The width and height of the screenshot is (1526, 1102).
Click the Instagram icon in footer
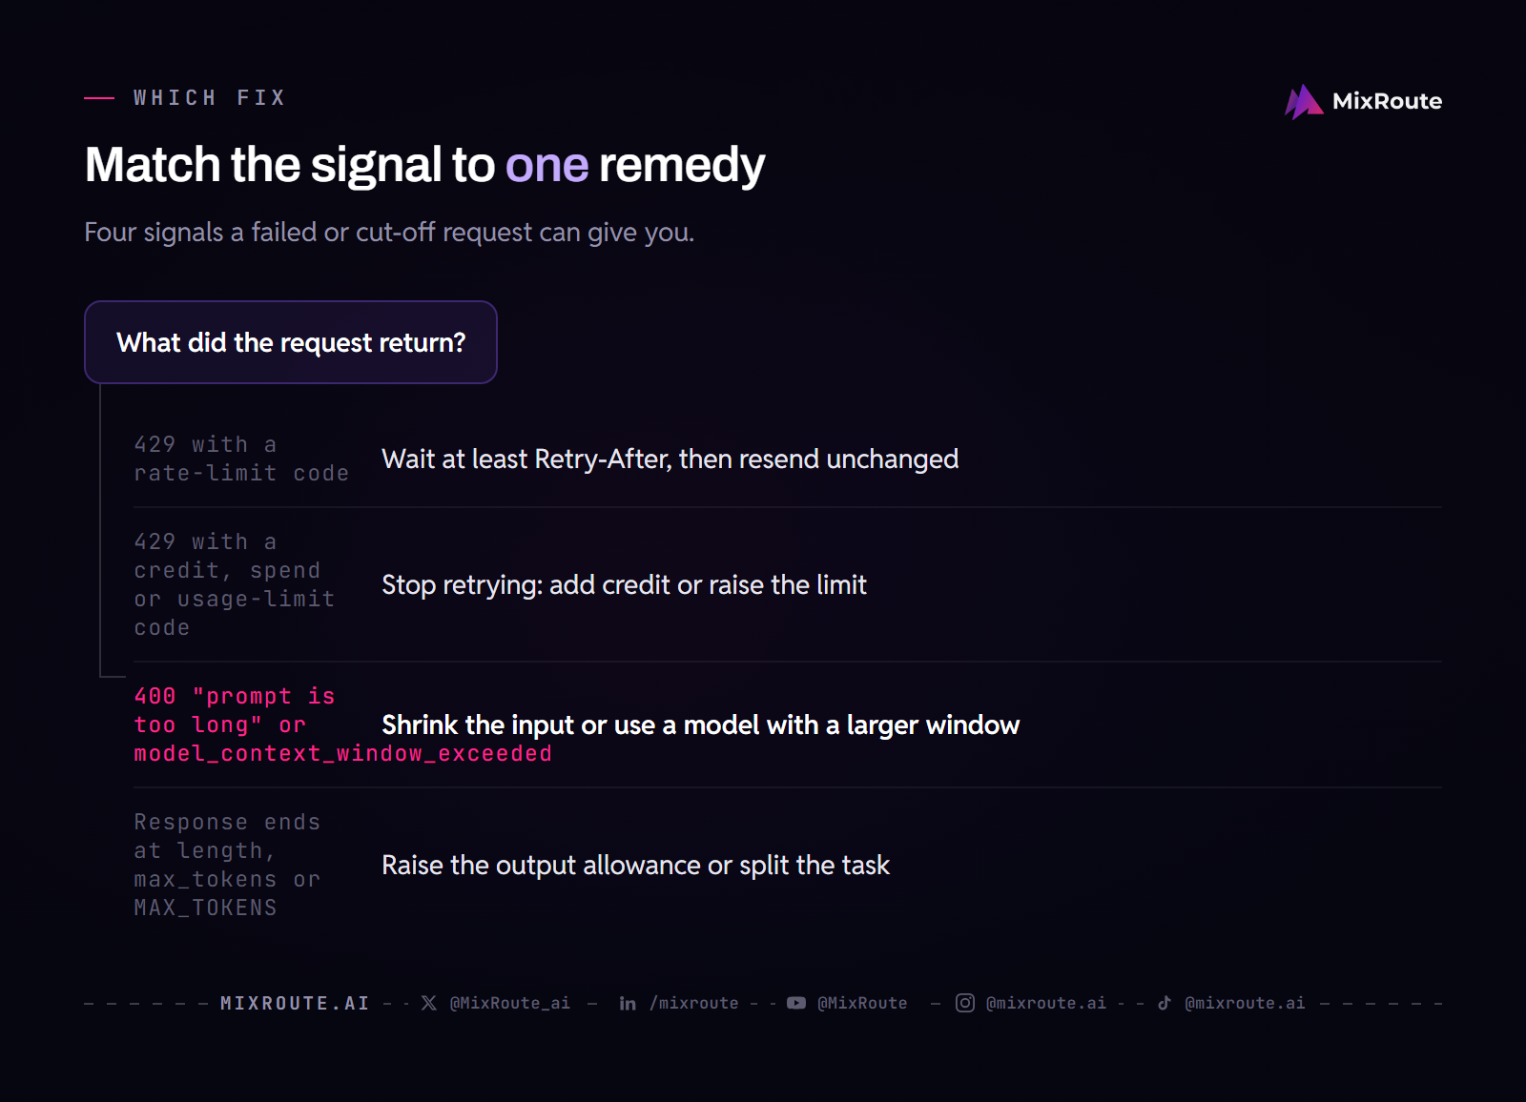point(965,1003)
